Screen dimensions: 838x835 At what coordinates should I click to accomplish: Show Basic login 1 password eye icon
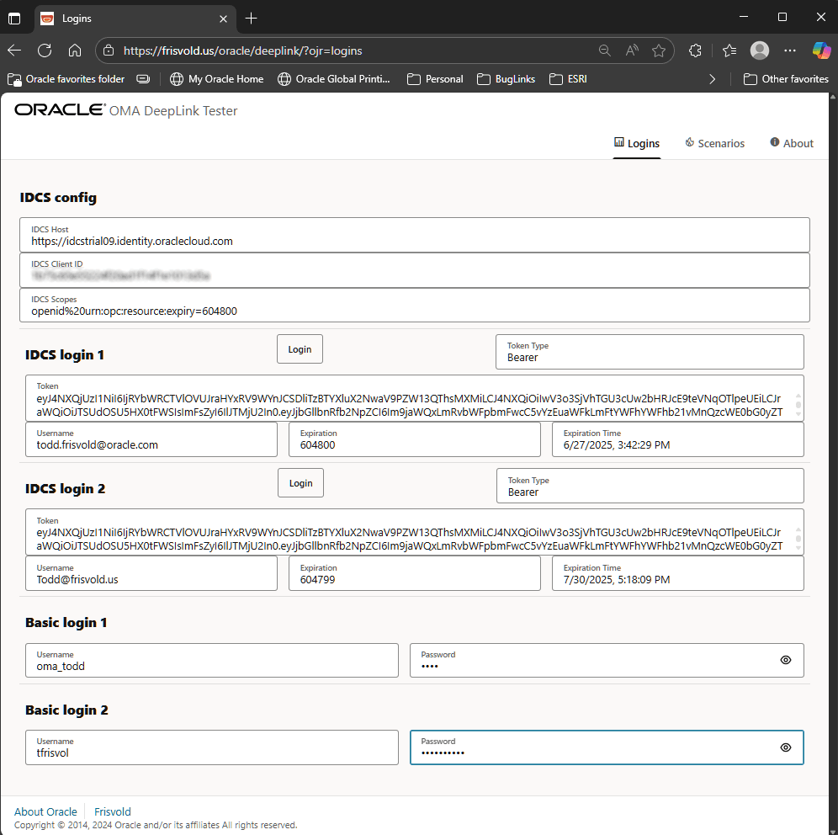[786, 660]
